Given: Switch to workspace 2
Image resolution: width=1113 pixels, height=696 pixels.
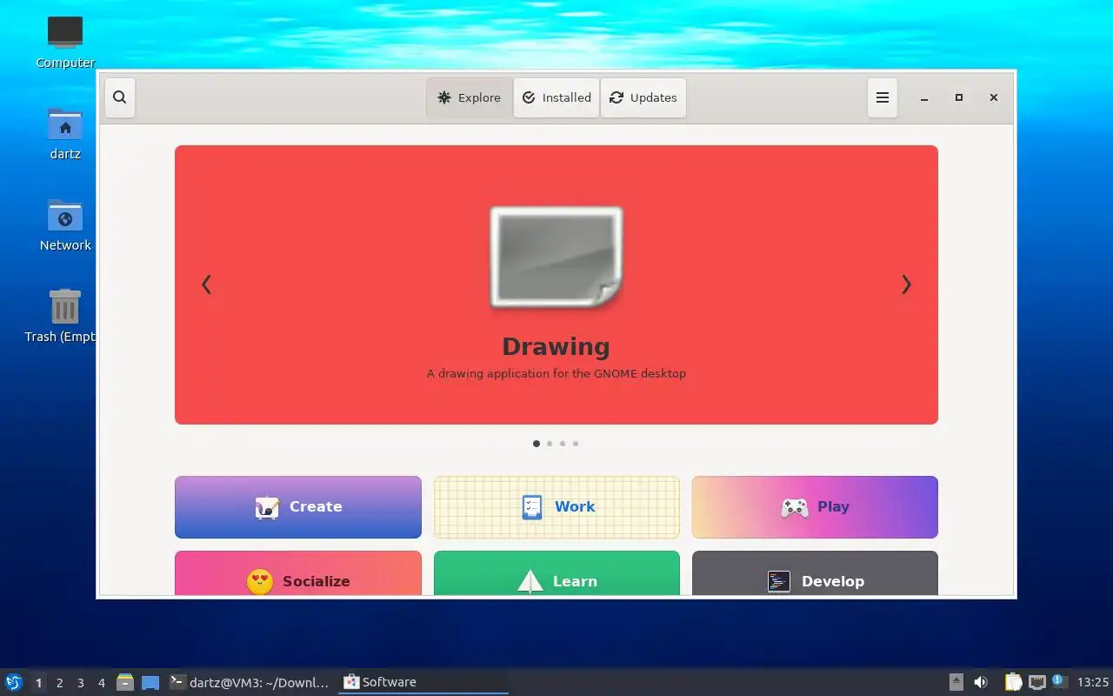Looking at the screenshot, I should (59, 683).
